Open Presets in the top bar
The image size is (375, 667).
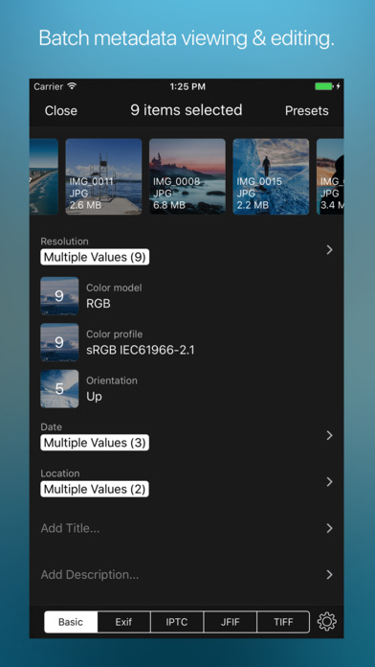(x=307, y=110)
